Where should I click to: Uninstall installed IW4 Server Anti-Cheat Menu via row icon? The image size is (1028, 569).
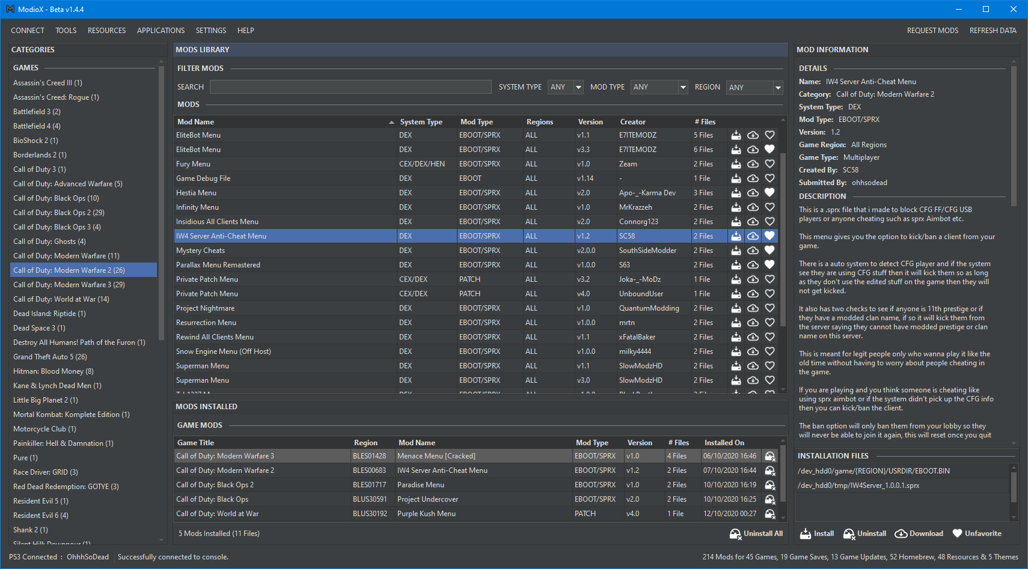[769, 470]
